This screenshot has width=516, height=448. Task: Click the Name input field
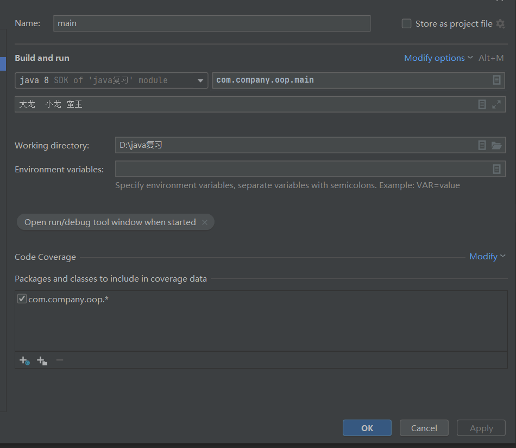pyautogui.click(x=212, y=23)
